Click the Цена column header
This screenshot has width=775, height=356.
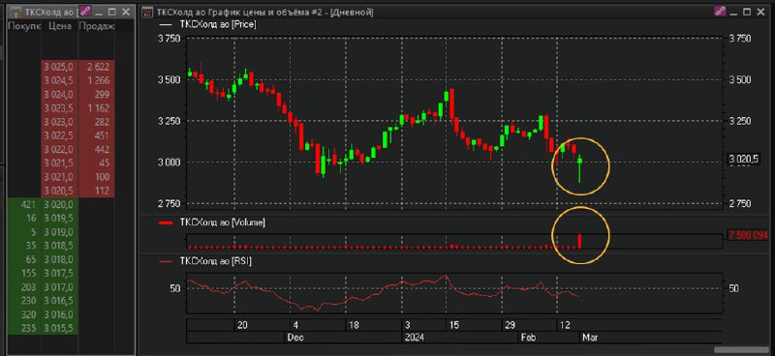click(x=60, y=26)
